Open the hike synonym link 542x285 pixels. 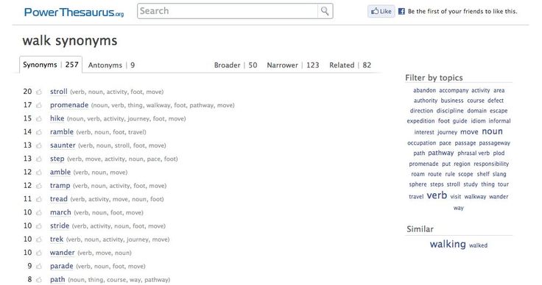57,118
